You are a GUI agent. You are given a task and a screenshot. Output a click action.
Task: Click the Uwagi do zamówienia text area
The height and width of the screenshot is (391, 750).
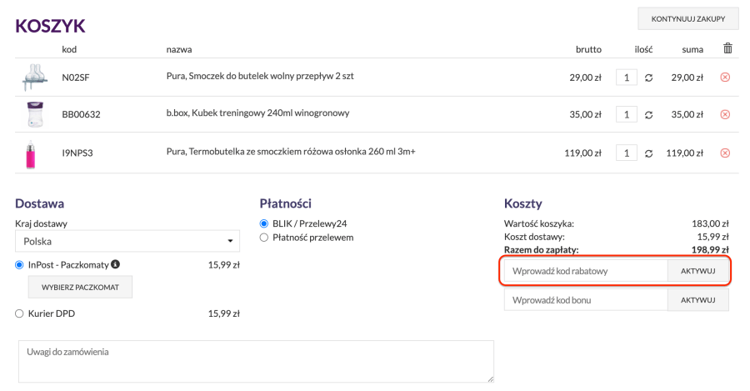point(256,360)
